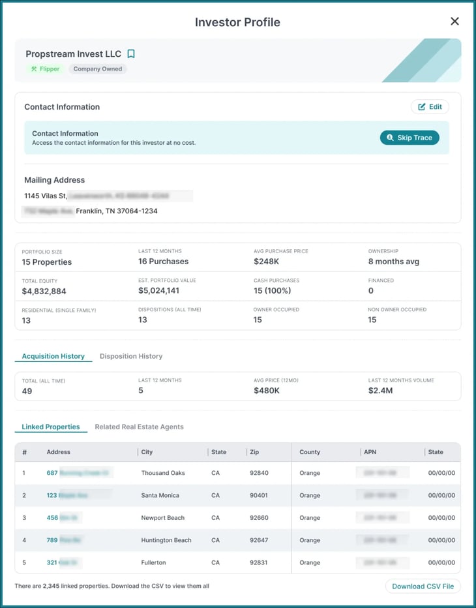The height and width of the screenshot is (608, 476).
Task: Click the 8 months avg ownership value
Action: coord(394,262)
